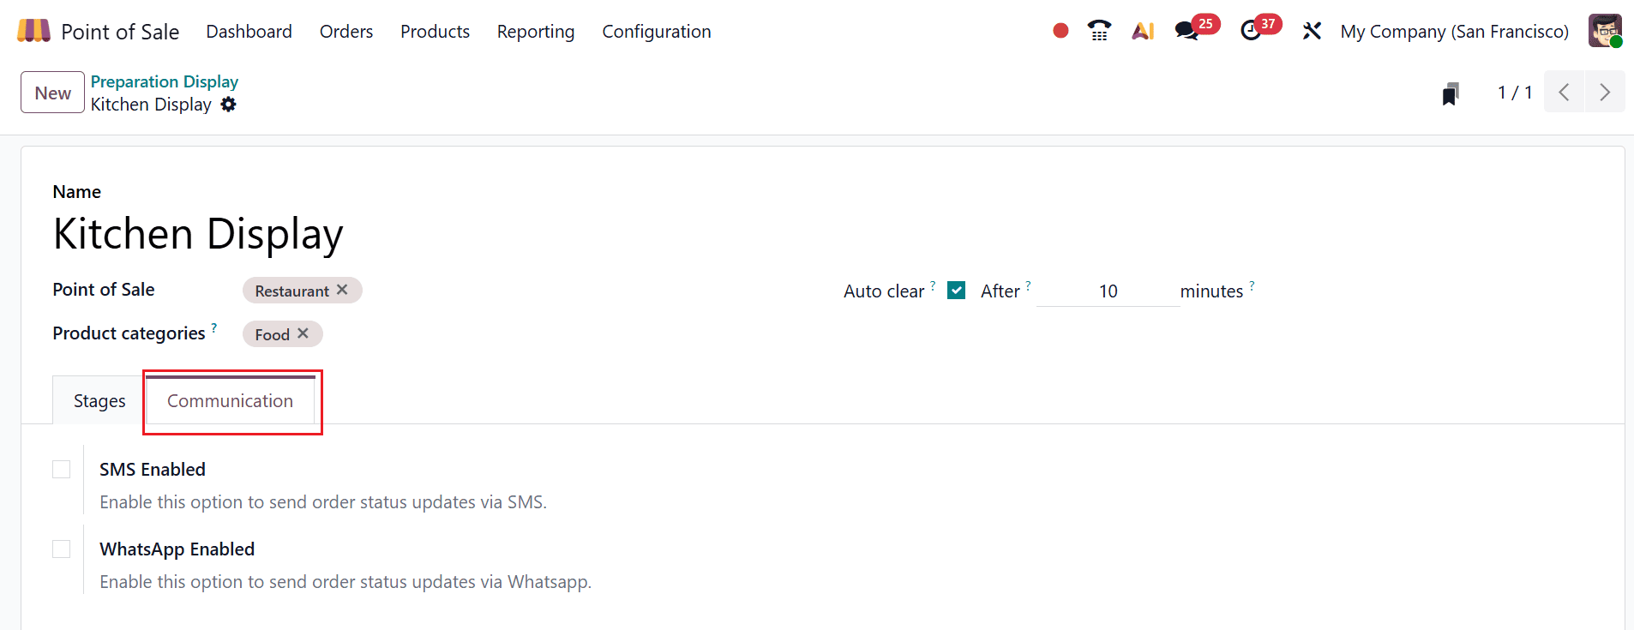
Task: Select the Communication tab
Action: click(x=230, y=400)
